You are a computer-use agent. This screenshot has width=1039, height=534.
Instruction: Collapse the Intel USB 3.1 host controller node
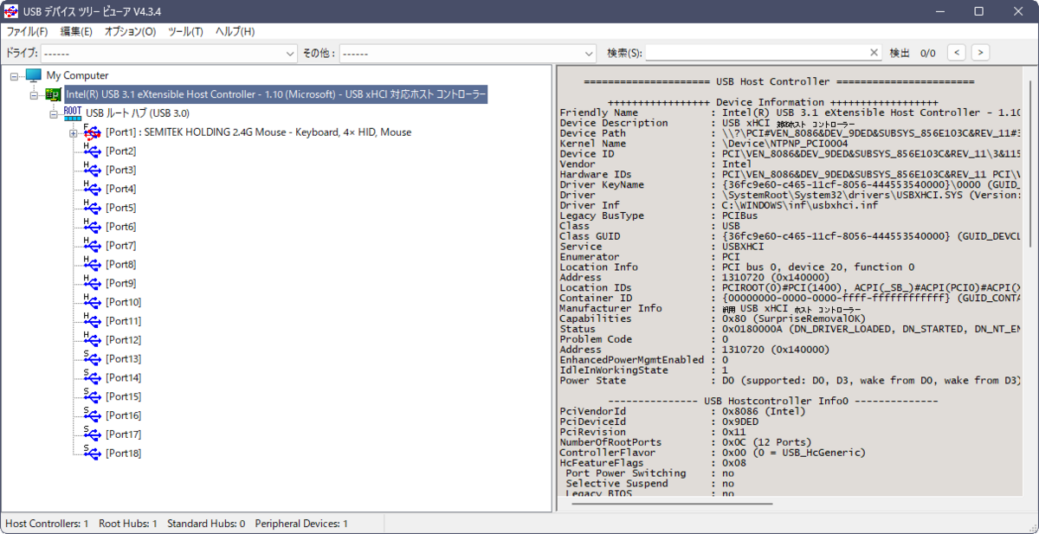pyautogui.click(x=35, y=95)
